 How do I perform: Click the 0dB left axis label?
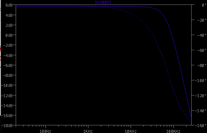9,35
